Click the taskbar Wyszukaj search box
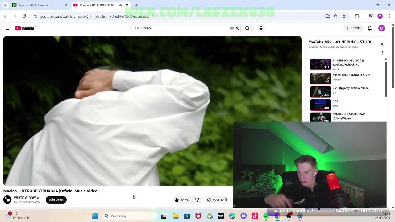This screenshot has height=222, width=395. pos(130,216)
